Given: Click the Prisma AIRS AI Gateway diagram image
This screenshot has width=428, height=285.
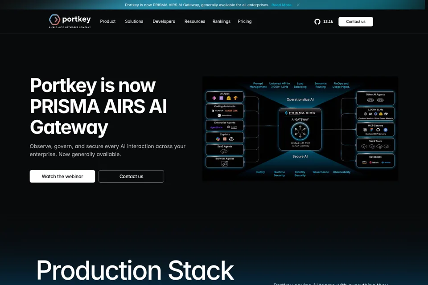Looking at the screenshot, I should tap(300, 128).
